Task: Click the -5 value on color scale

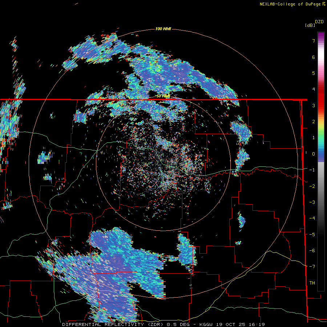Action: [312, 235]
